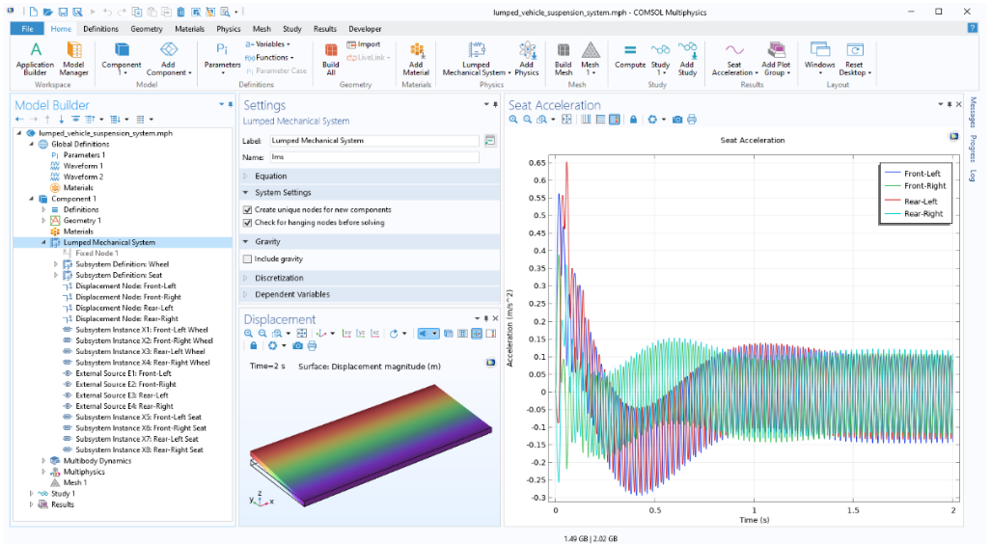Viewport: 991px width, 544px height.
Task: Toggle vertical grid lines in Seat Acceleration
Action: 586,120
